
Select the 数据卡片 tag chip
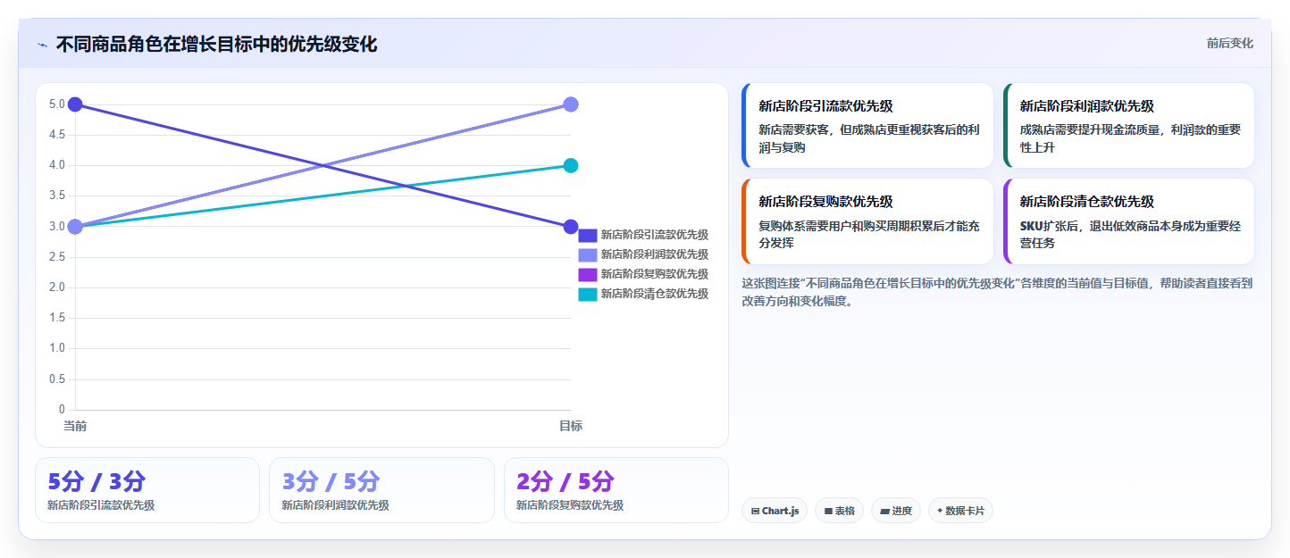(x=960, y=511)
